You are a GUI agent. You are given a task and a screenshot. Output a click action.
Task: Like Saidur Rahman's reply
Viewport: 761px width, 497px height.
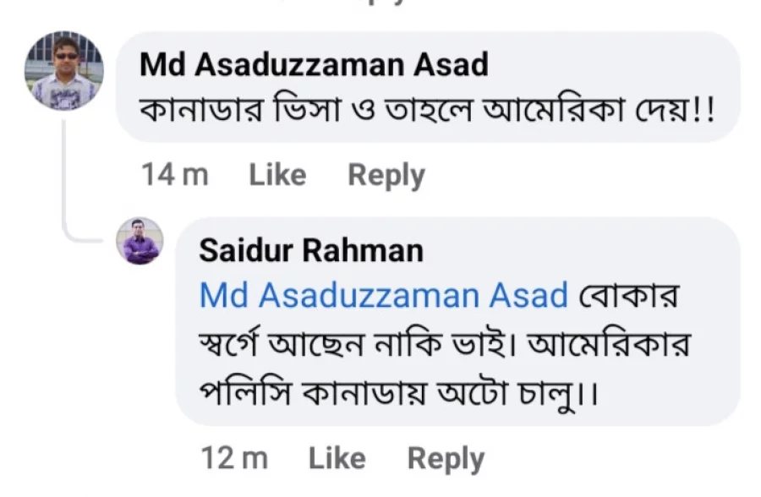[337, 458]
